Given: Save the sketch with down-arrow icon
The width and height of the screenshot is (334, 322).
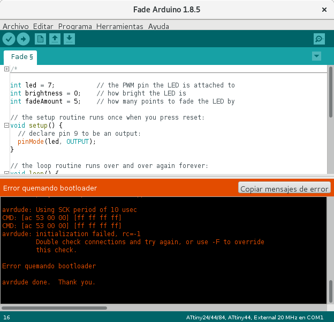Looking at the screenshot, I should [x=69, y=39].
